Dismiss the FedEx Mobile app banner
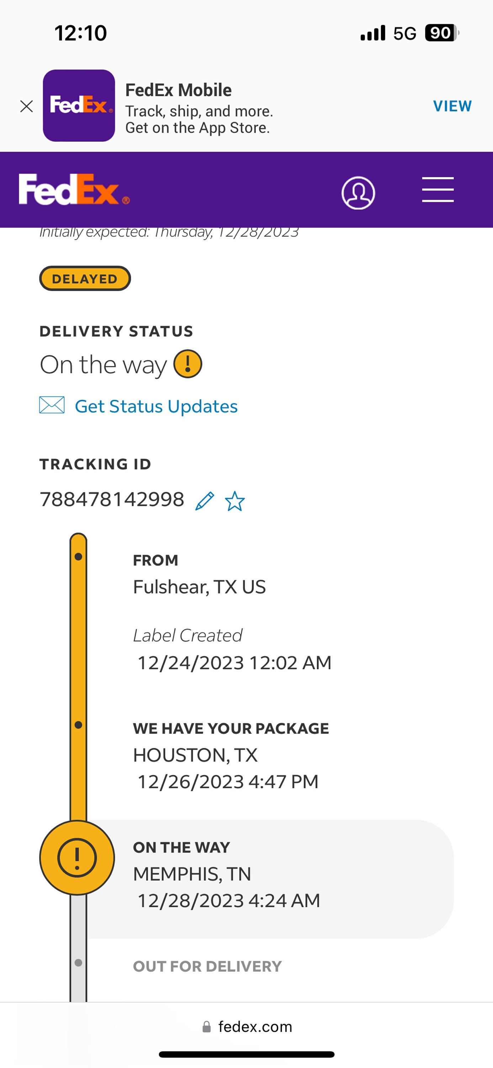 (x=27, y=106)
